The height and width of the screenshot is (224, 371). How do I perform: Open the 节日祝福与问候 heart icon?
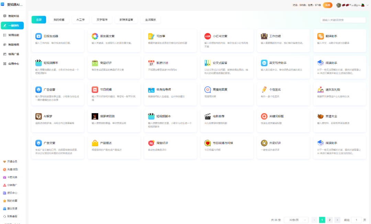coord(207,143)
